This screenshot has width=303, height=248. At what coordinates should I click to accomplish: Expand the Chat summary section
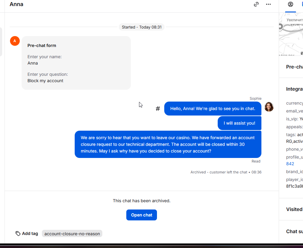pos(294,231)
